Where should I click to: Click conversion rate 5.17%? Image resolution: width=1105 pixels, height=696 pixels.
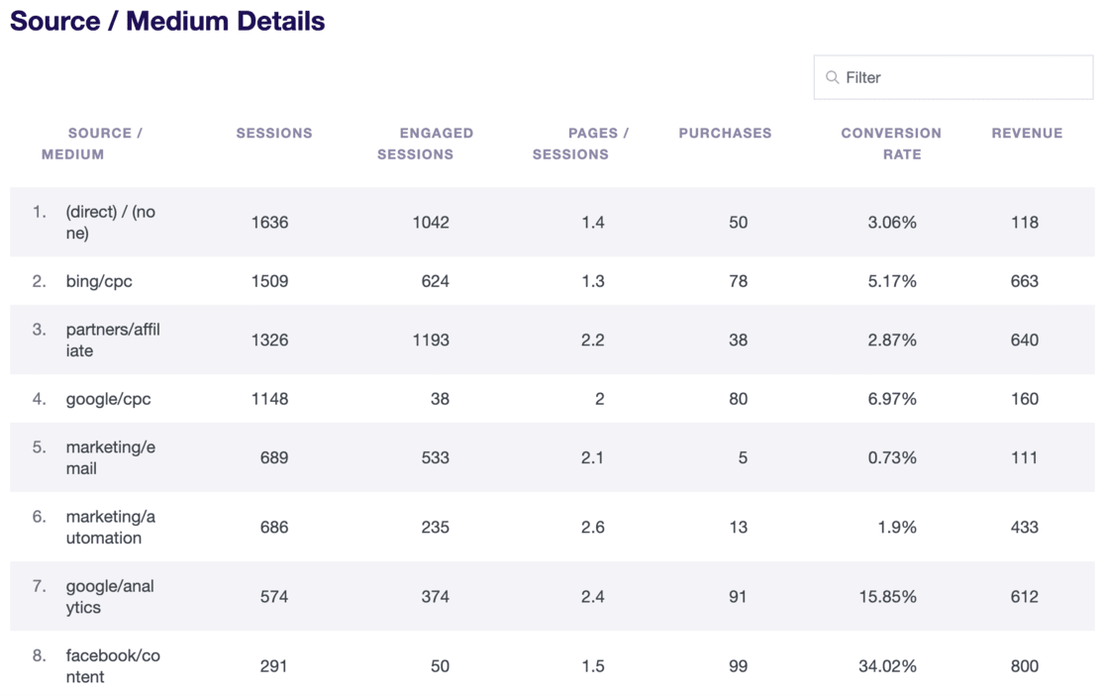pyautogui.click(x=891, y=281)
